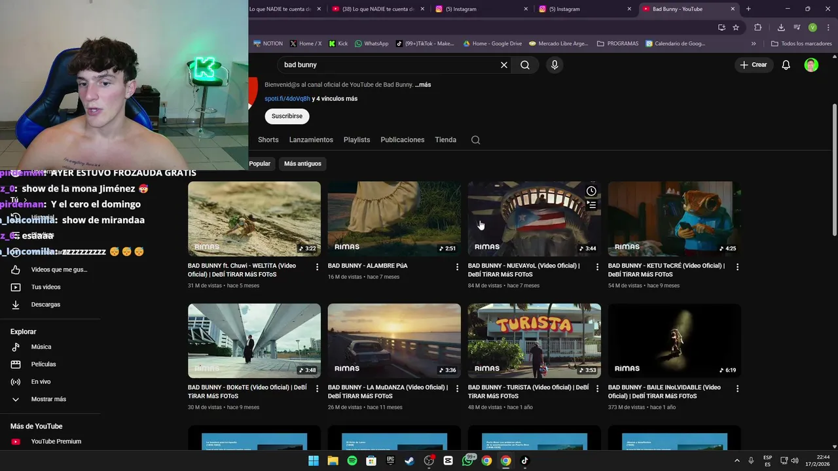Open the Chrome downloads icon
The width and height of the screenshot is (838, 471).
tap(781, 27)
